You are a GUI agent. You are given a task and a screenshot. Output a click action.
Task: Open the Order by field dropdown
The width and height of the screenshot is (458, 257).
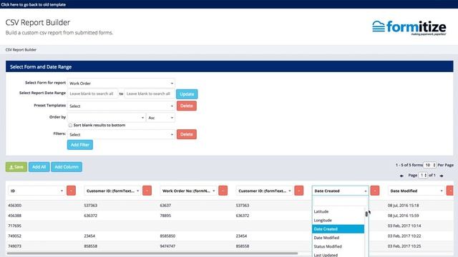pos(107,118)
